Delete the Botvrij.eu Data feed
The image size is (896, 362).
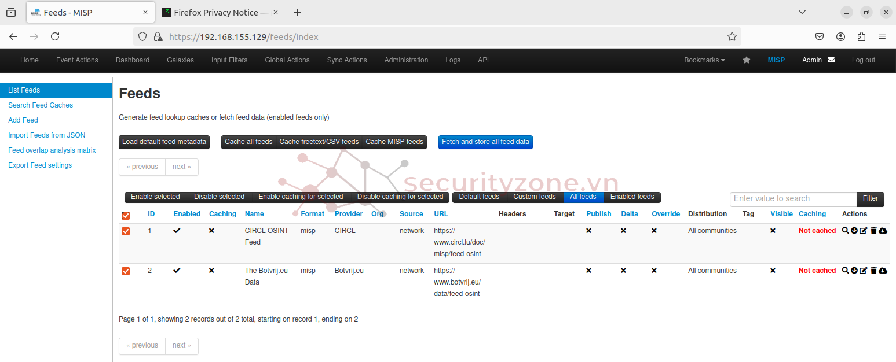pos(873,271)
